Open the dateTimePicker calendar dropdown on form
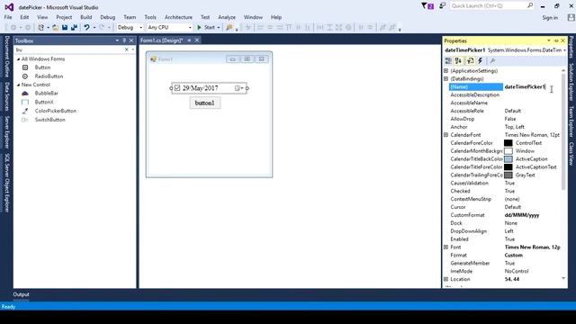Screen dimensions: 576x324 [239, 88]
